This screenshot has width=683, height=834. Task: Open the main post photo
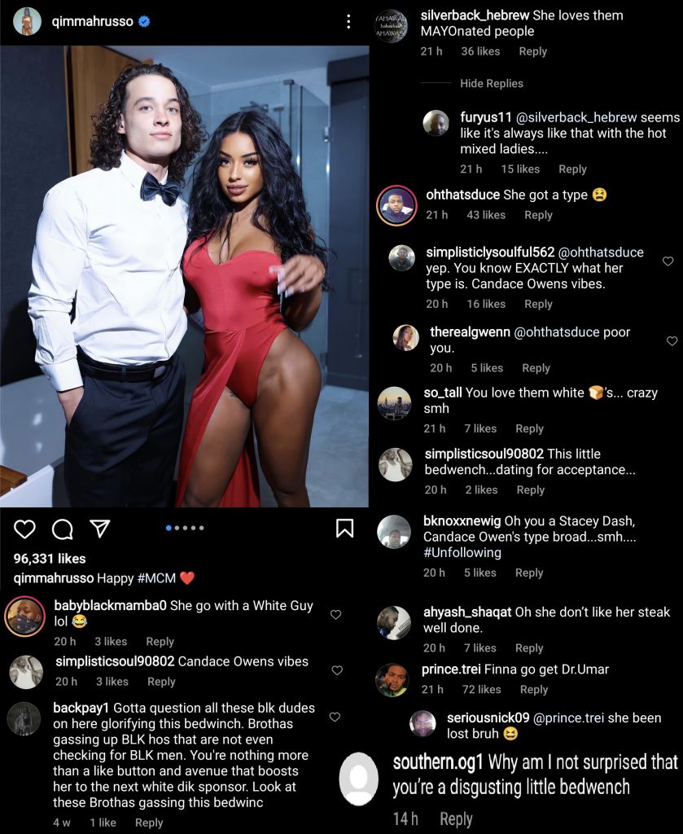tap(185, 276)
